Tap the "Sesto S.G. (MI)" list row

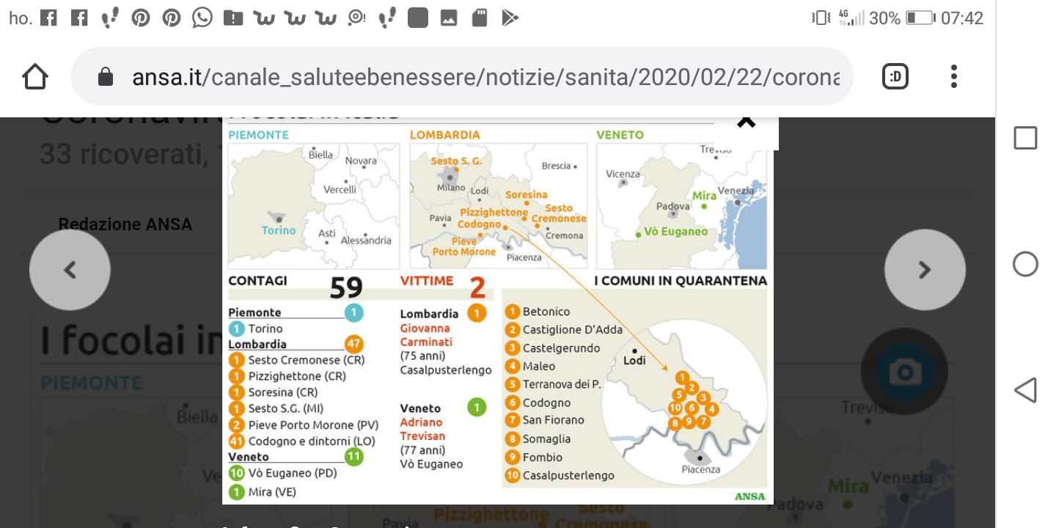tap(276, 408)
